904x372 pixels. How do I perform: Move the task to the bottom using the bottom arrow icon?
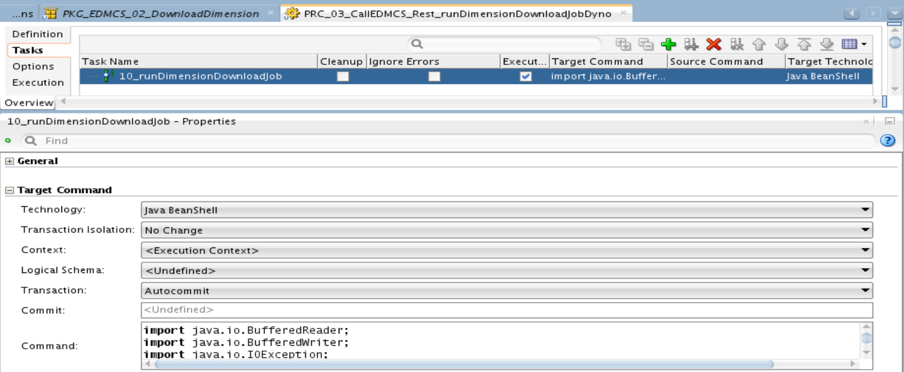(x=826, y=44)
